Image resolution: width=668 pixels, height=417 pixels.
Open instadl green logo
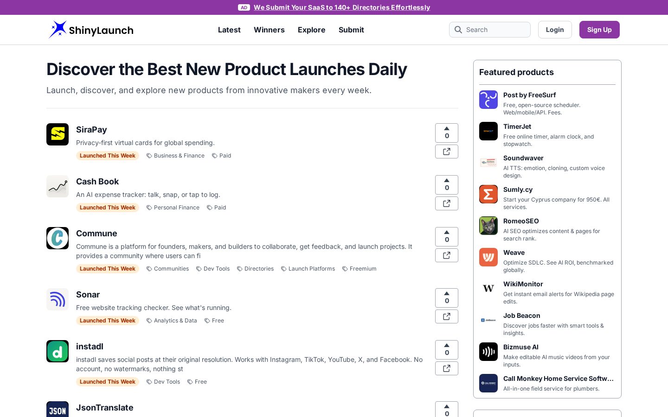[58, 351]
